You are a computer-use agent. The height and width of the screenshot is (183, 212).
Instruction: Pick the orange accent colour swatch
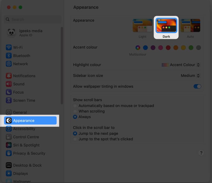[x=175, y=48]
